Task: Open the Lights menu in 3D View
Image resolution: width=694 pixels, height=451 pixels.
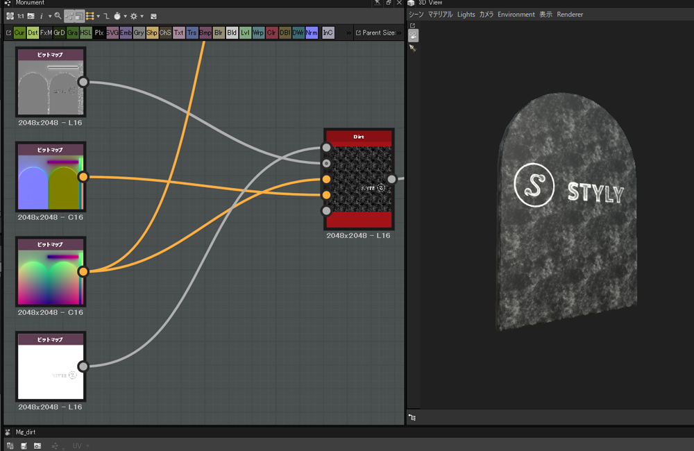Action: [466, 15]
